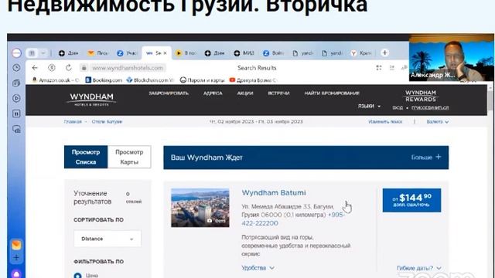The height and width of the screenshot is (278, 495).
Task: Open the Найти бронирование menu item
Action: tap(332, 93)
